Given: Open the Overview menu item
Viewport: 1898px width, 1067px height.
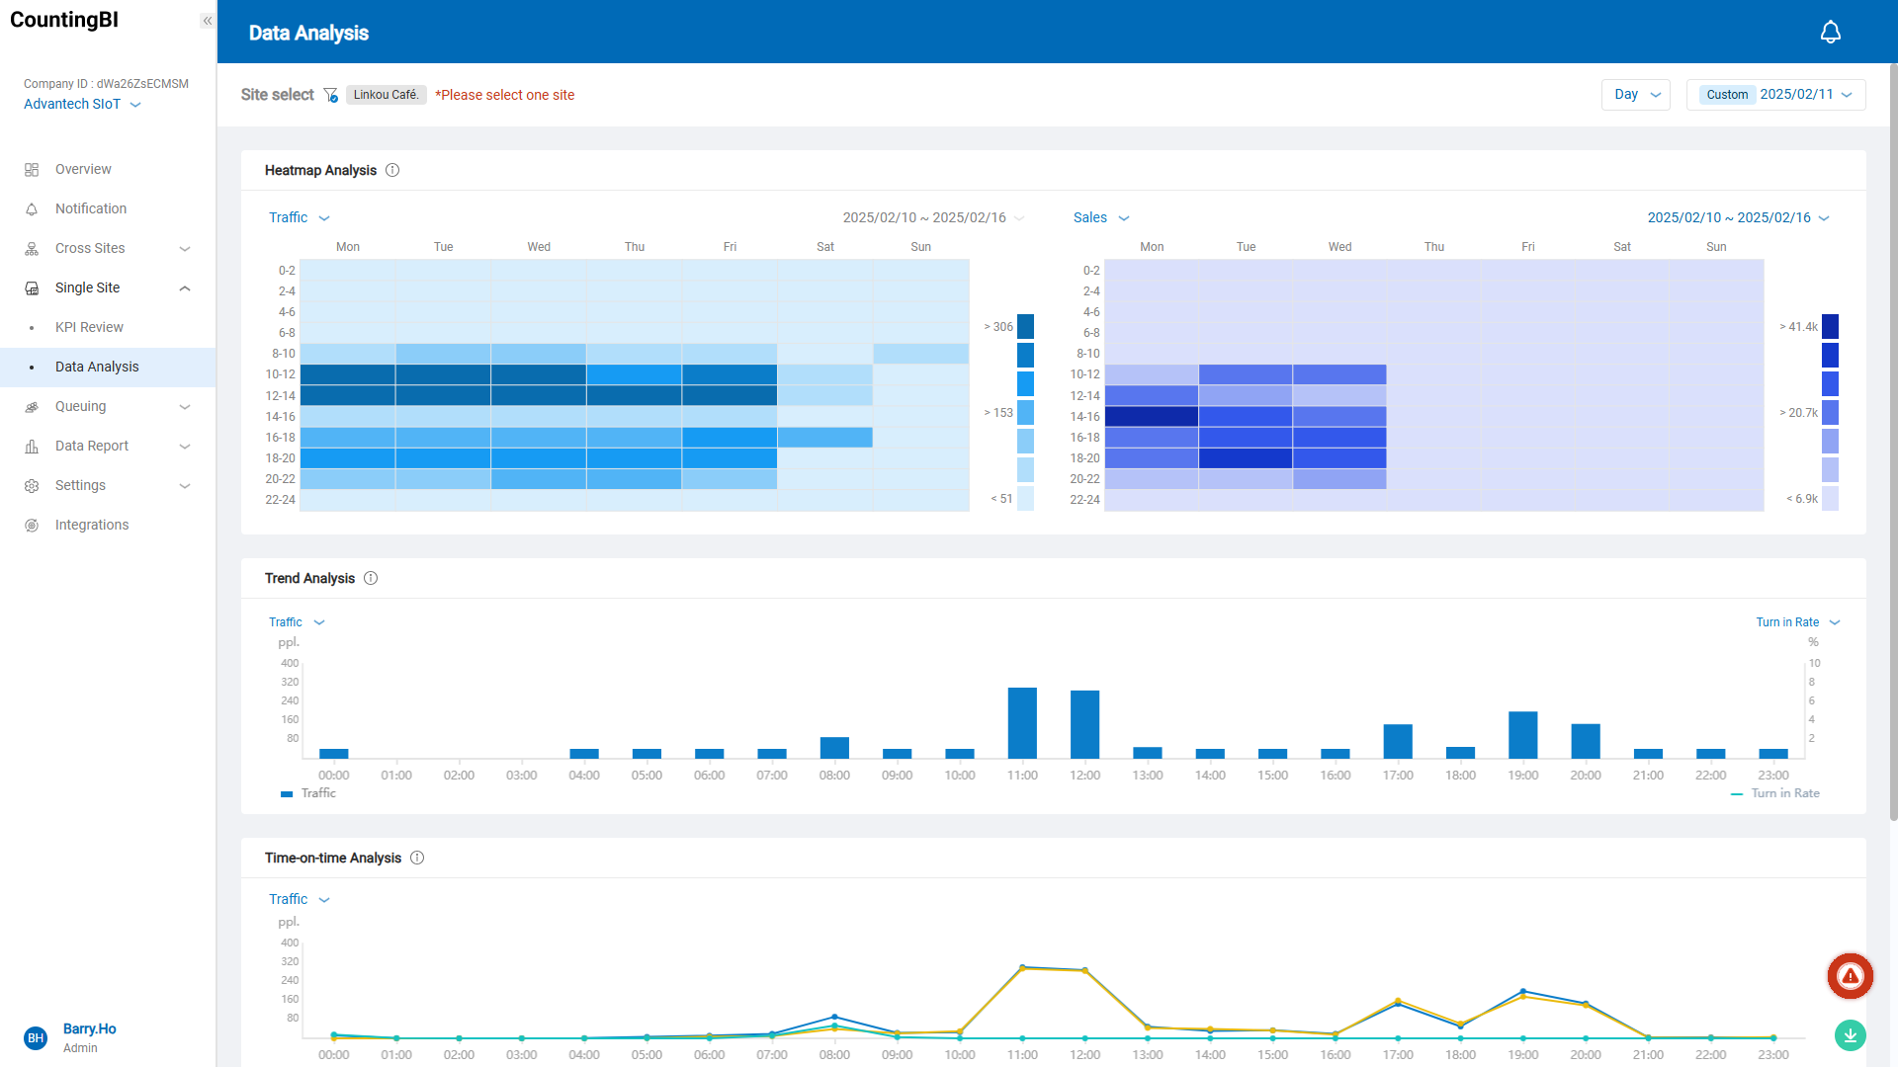Looking at the screenshot, I should [x=83, y=169].
